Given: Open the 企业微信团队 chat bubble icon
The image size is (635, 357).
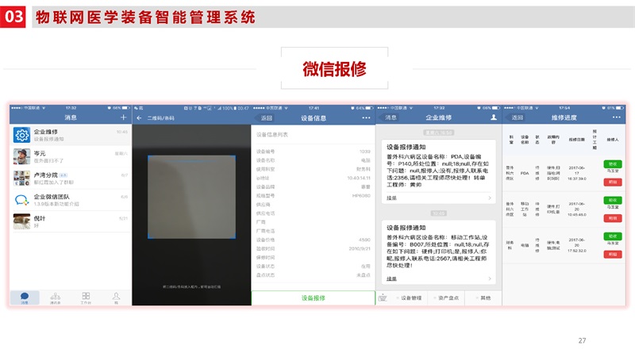Looking at the screenshot, I should tap(21, 200).
